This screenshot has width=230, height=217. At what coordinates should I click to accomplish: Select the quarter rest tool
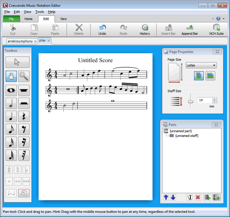pos(24,116)
